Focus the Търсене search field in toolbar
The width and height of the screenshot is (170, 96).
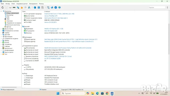tap(157, 7)
